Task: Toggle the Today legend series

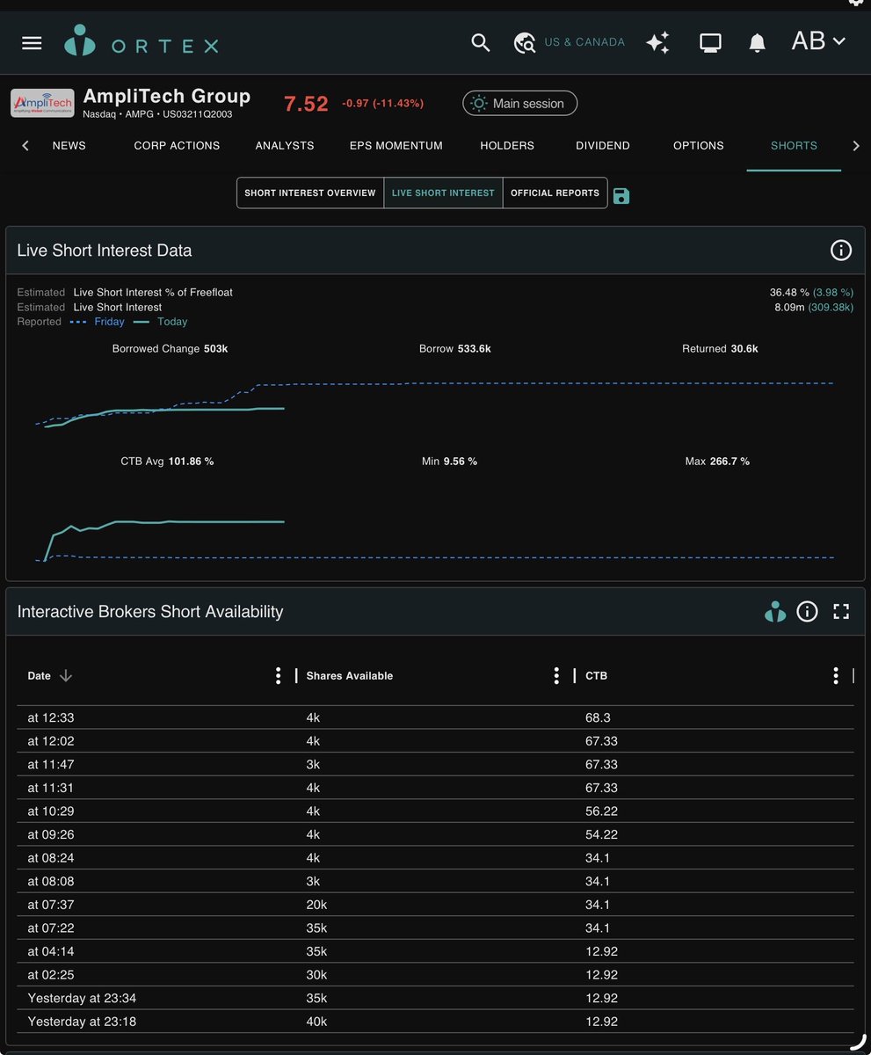Action: pos(160,322)
